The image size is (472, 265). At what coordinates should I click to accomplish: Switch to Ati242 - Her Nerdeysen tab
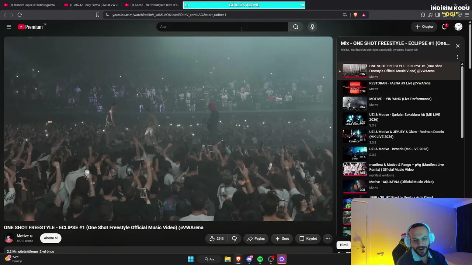[x=152, y=5]
